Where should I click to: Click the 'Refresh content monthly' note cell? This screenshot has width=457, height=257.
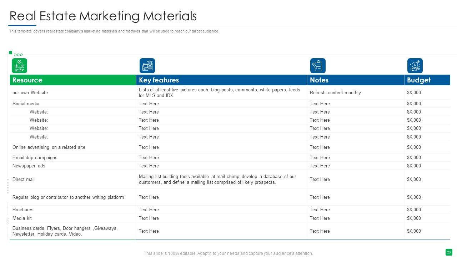[335, 92]
